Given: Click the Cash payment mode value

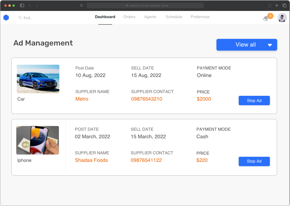Looking at the screenshot, I should tap(202, 137).
